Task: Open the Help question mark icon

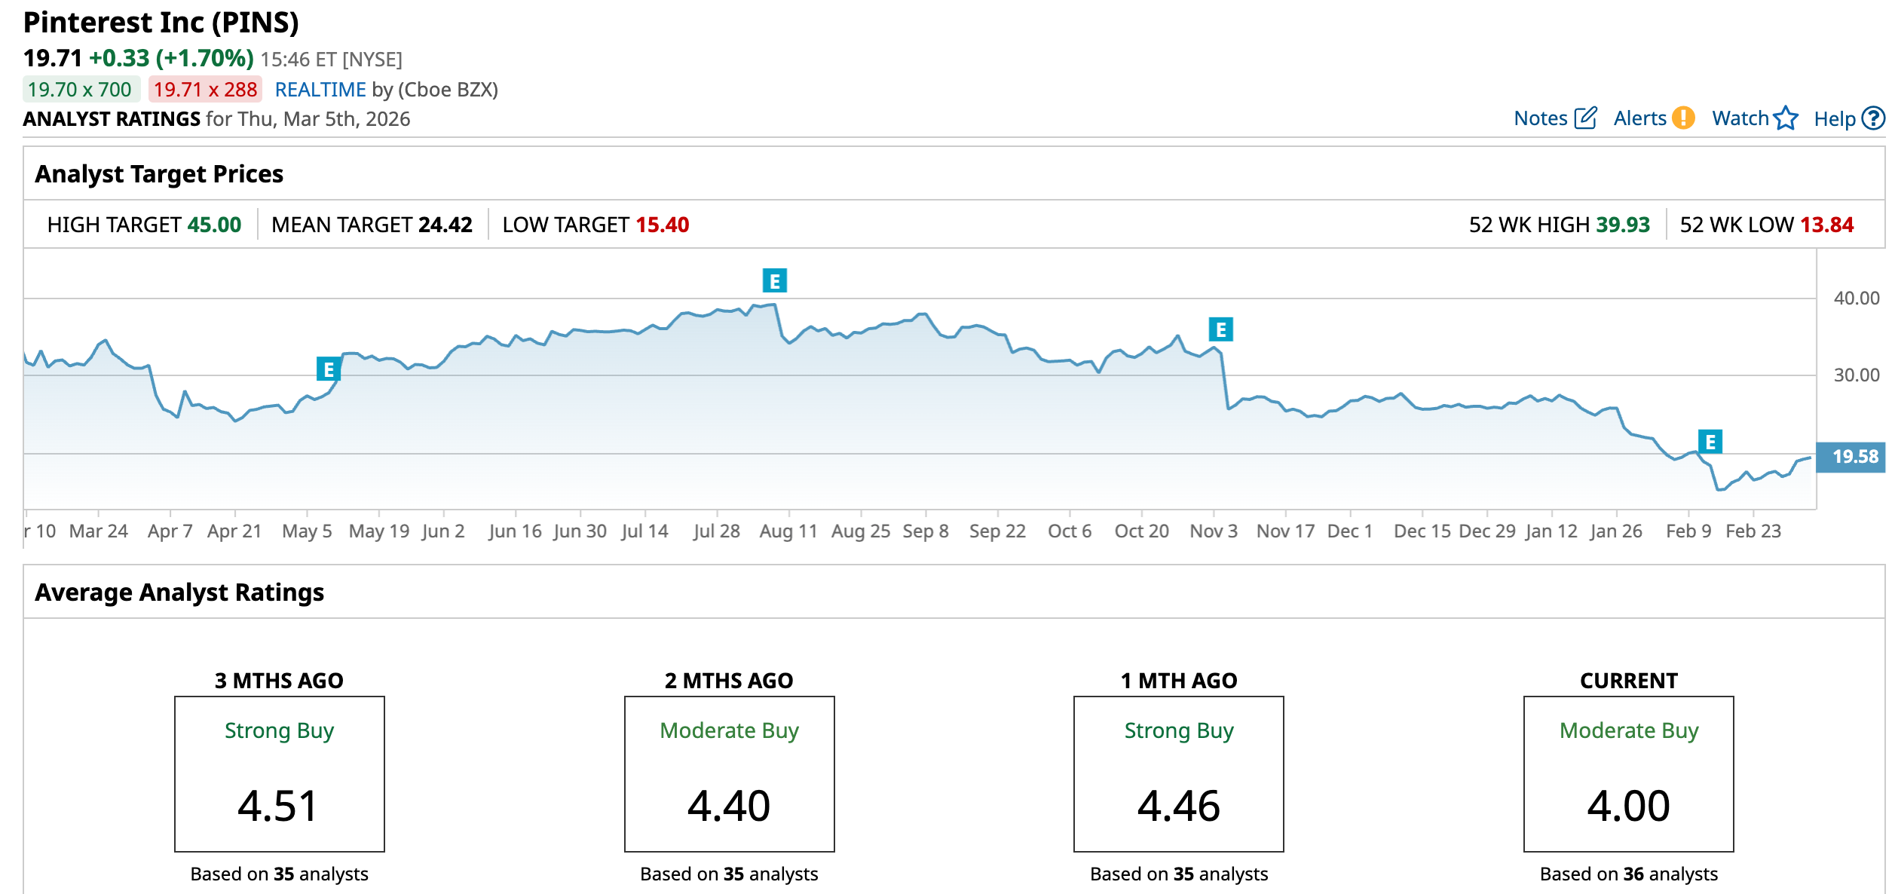Action: [x=1872, y=118]
